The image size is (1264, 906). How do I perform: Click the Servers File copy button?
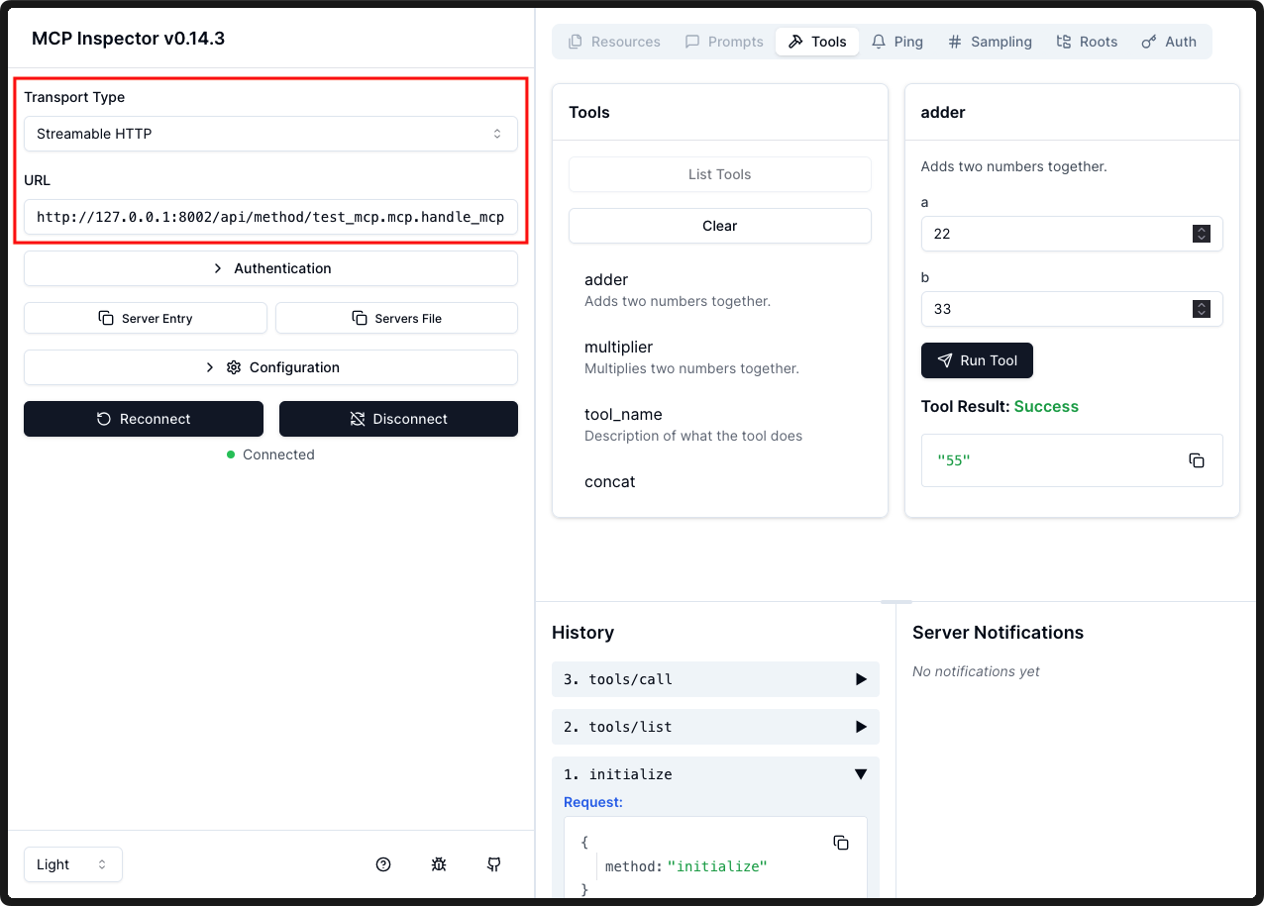[396, 318]
